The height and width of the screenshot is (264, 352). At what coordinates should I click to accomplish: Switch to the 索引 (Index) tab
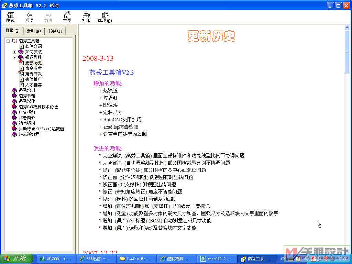[34, 31]
